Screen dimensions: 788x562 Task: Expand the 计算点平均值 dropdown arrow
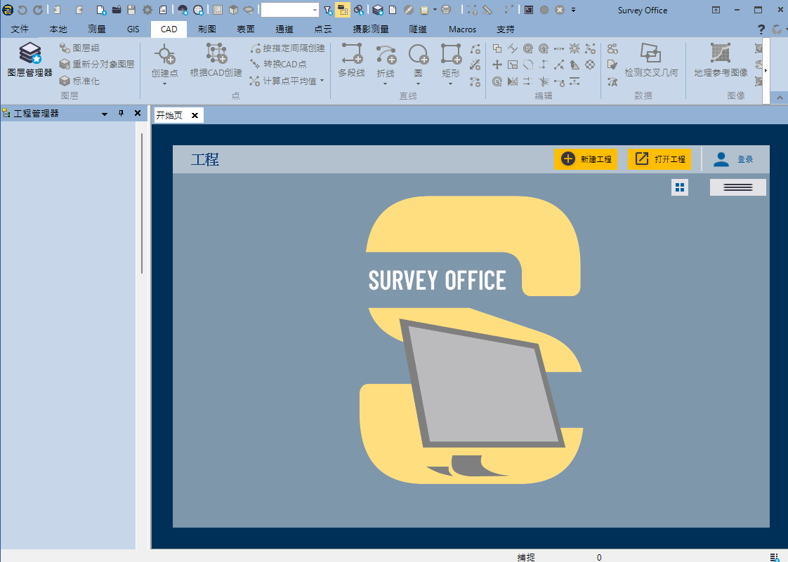click(322, 81)
